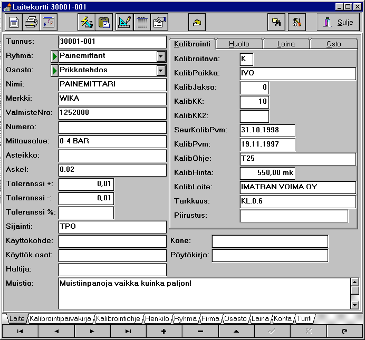Click the KalibPvm field 19.11.1997
This screenshot has width=365, height=340.
[268, 144]
